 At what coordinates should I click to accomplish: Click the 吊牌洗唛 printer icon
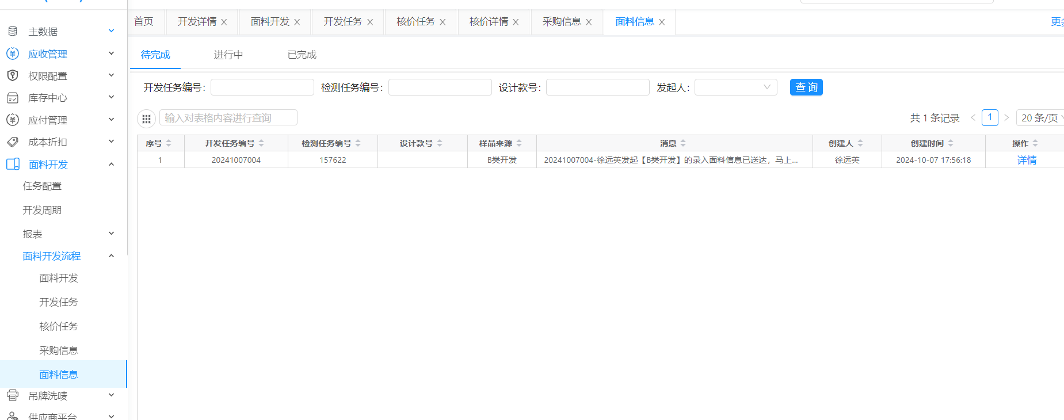pyautogui.click(x=13, y=396)
